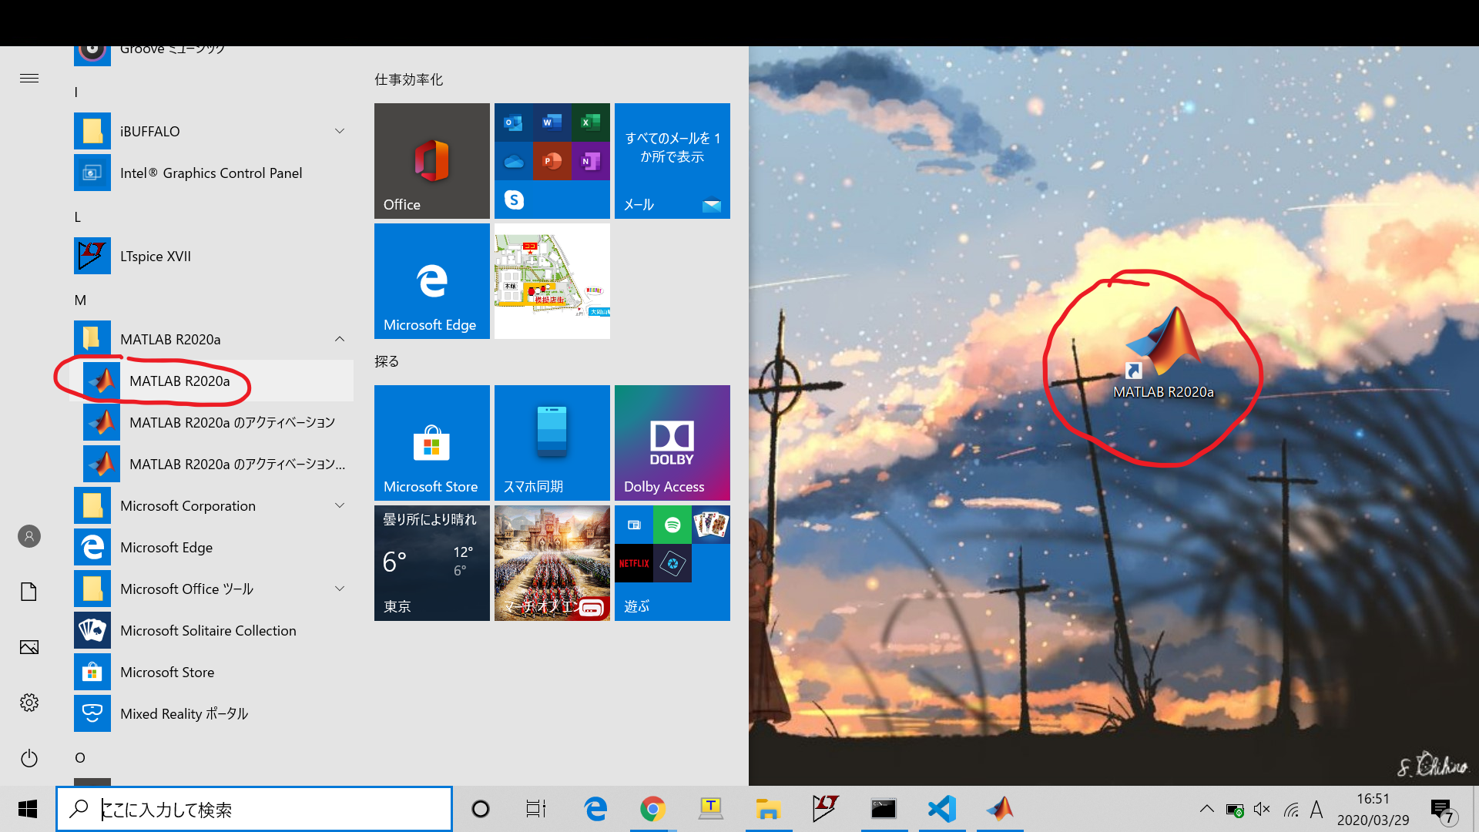Click the Outlook icon in the Office apps tile
Screen dimensions: 1479x832
pos(514,122)
